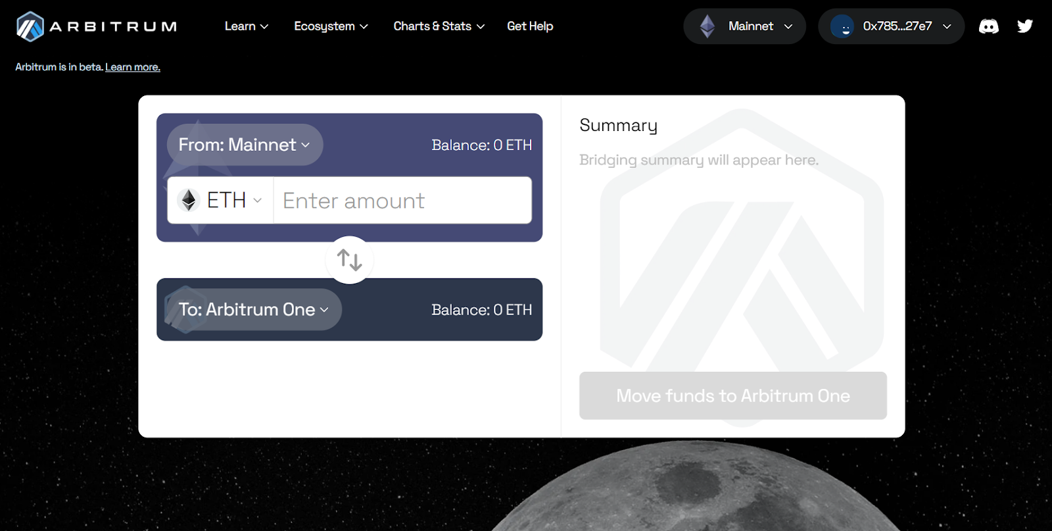
Task: Click the wallet avatar icon
Action: (x=842, y=26)
